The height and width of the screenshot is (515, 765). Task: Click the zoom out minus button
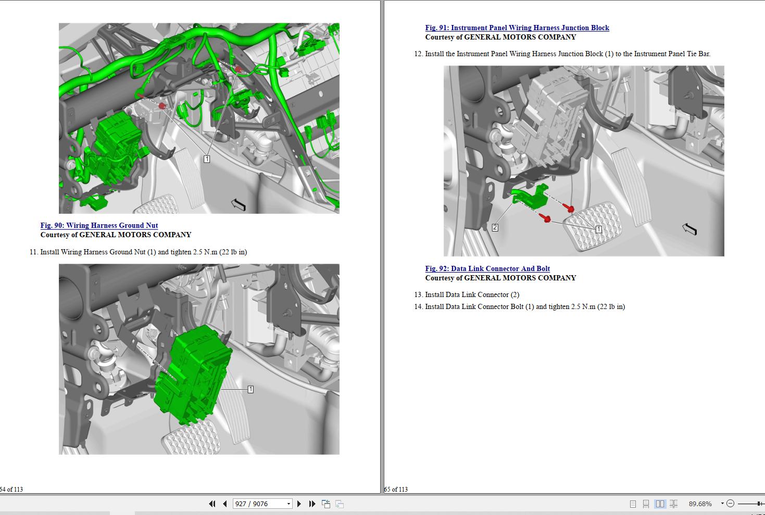pyautogui.click(x=730, y=504)
